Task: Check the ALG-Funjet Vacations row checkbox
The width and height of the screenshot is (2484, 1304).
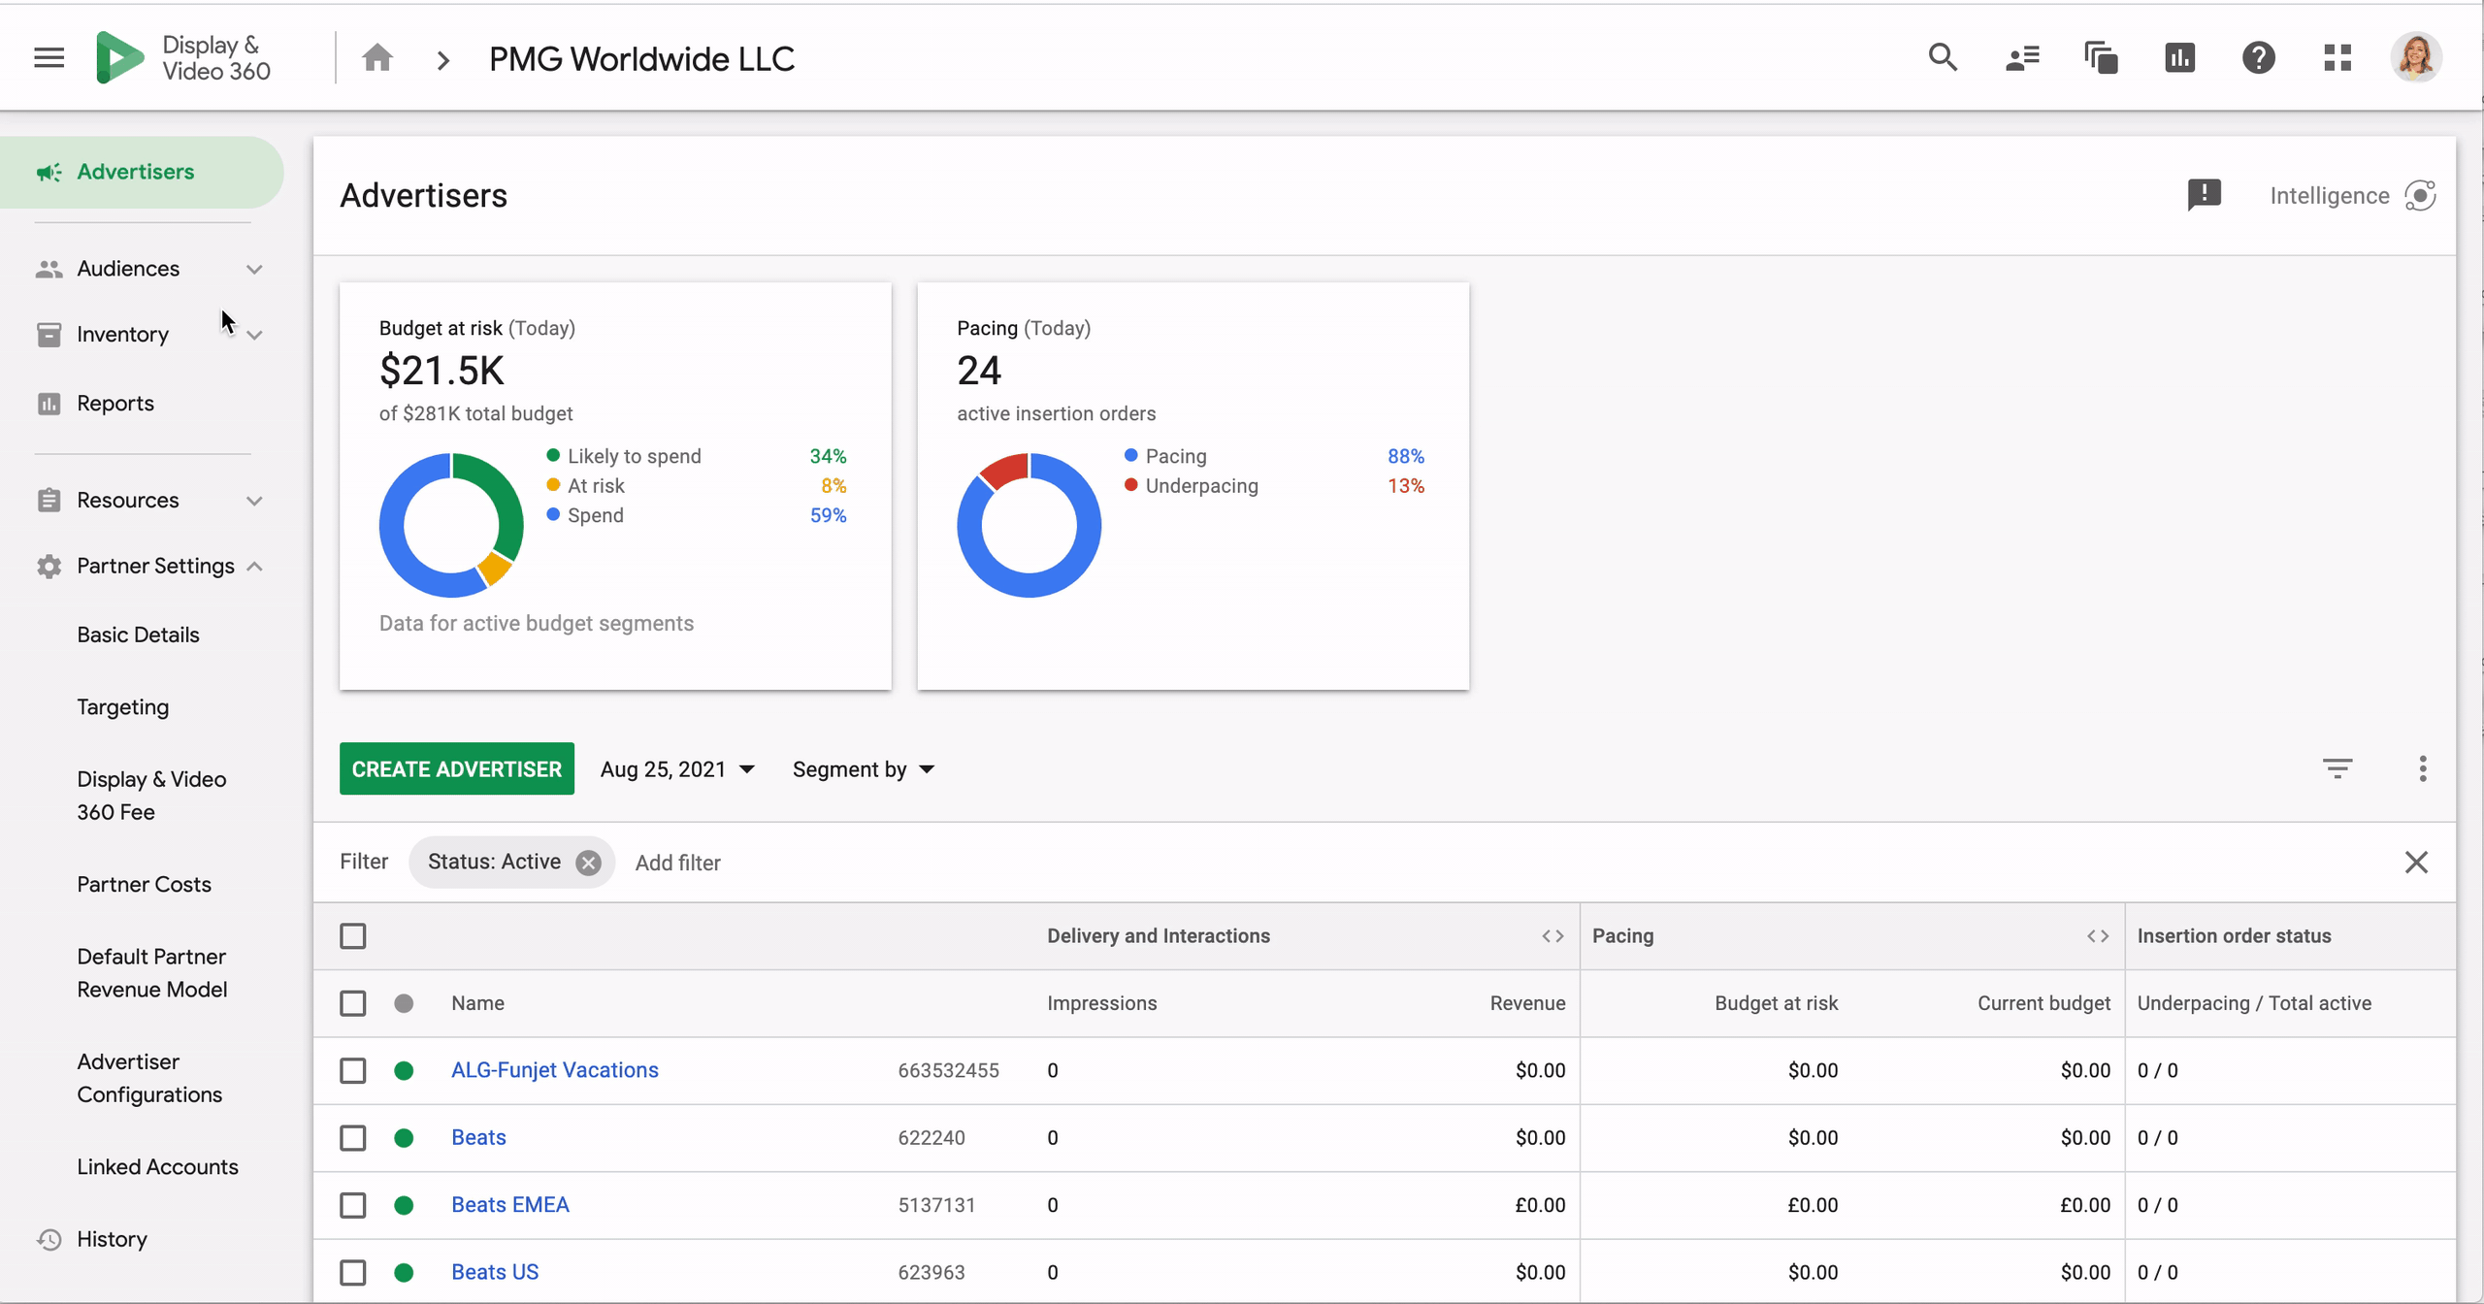Action: pos(353,1070)
